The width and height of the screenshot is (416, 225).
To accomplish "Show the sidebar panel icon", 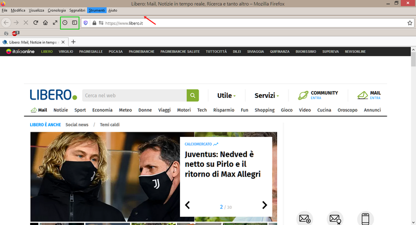I will pos(74,22).
